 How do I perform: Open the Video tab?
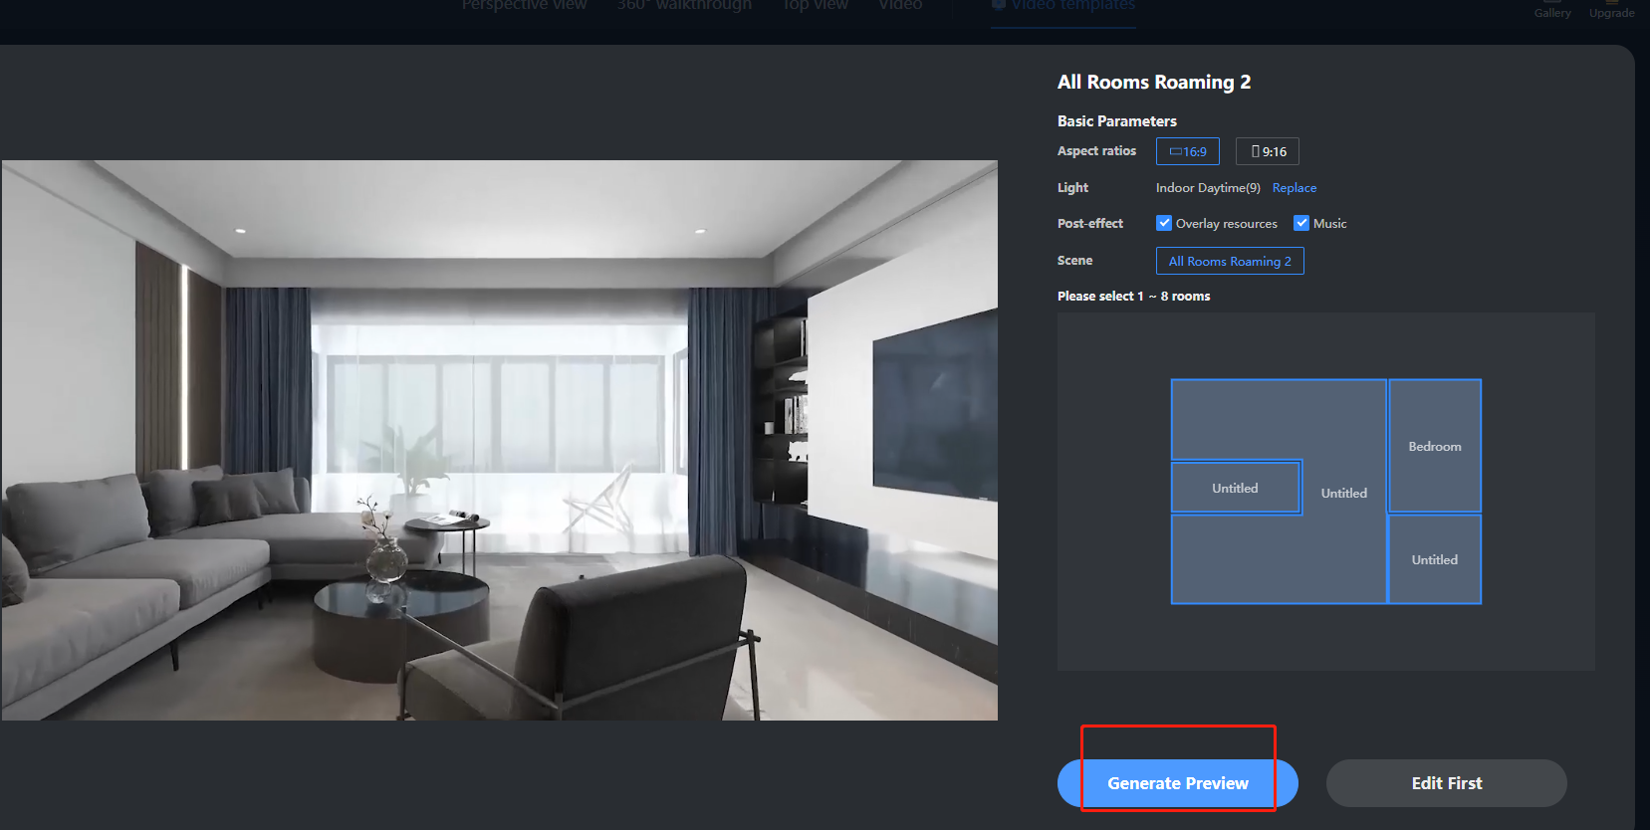click(900, 6)
